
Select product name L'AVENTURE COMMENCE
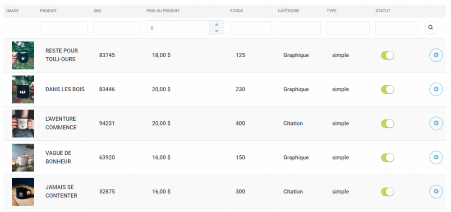tap(61, 123)
